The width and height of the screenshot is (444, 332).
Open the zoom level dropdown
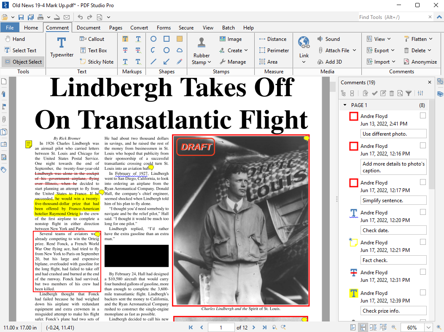click(x=429, y=327)
